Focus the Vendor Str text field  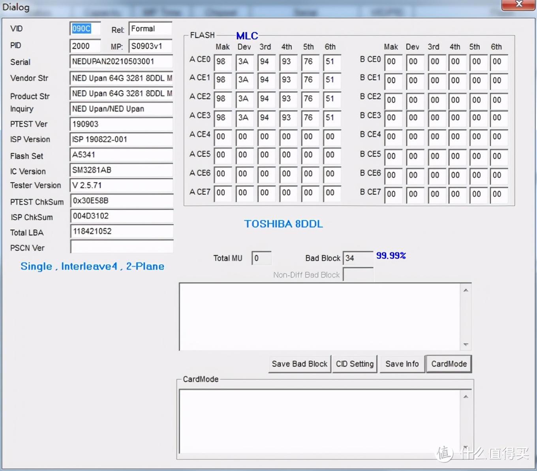click(x=121, y=78)
